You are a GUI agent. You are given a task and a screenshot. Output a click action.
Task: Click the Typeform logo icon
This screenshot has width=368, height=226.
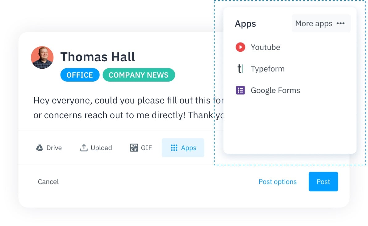tap(240, 69)
